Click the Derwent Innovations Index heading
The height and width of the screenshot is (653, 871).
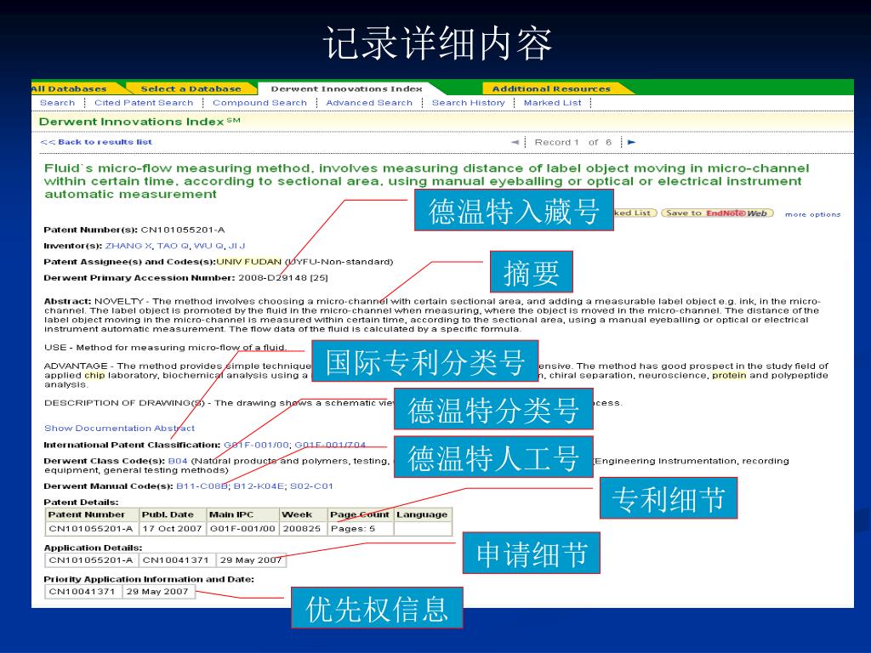(139, 122)
